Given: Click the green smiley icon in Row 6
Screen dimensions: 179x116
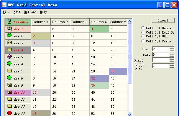Looking at the screenshot, I should pyautogui.click(x=9, y=64).
